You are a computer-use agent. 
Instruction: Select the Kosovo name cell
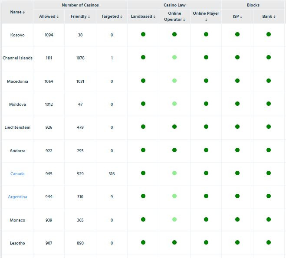click(17, 35)
